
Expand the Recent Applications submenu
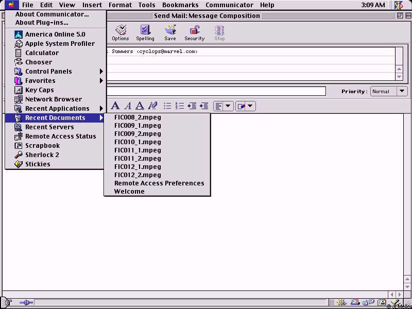point(56,109)
